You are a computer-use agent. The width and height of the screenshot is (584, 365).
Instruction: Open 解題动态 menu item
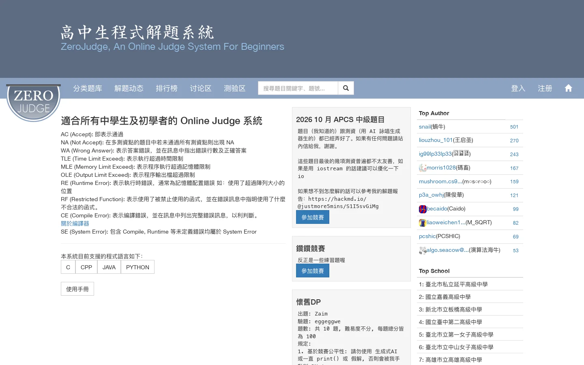pyautogui.click(x=129, y=88)
